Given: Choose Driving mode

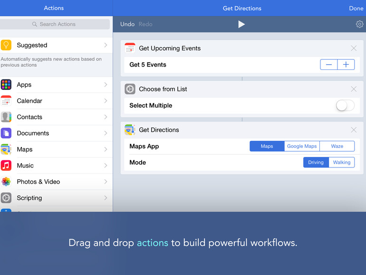Looking at the screenshot, I should pyautogui.click(x=316, y=162).
